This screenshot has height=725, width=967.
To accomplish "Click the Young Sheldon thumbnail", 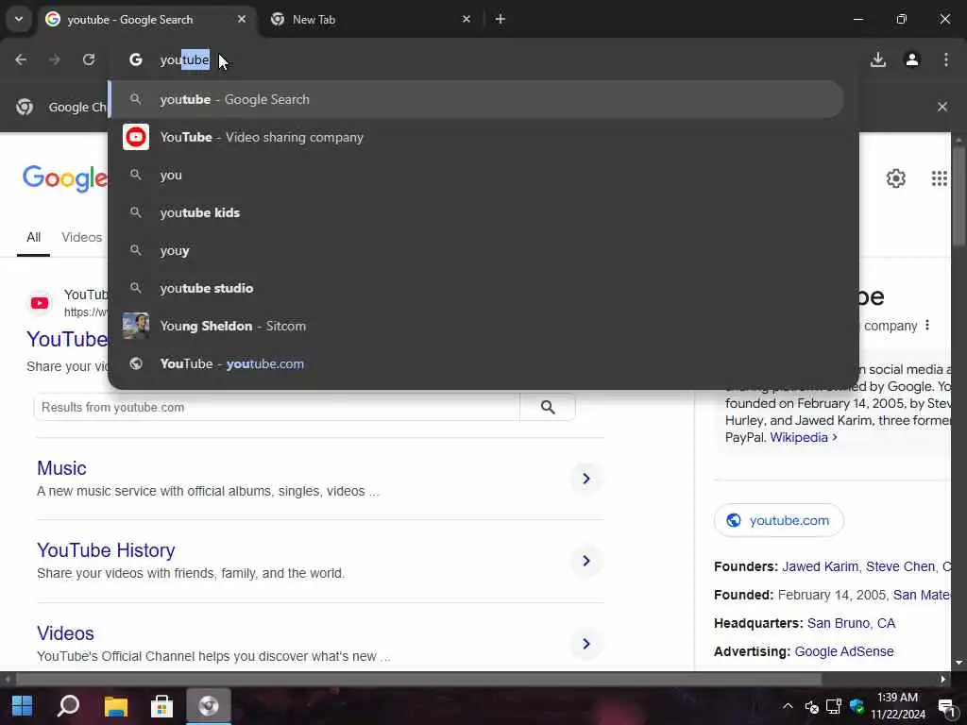I will (136, 326).
